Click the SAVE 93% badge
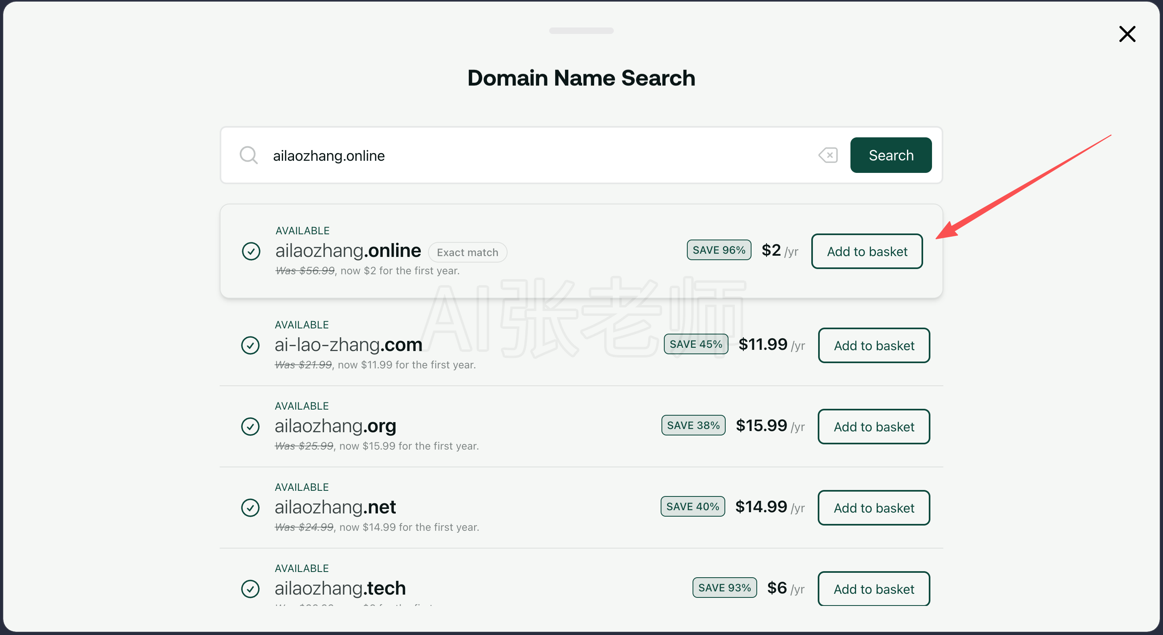This screenshot has height=635, width=1163. click(x=724, y=588)
